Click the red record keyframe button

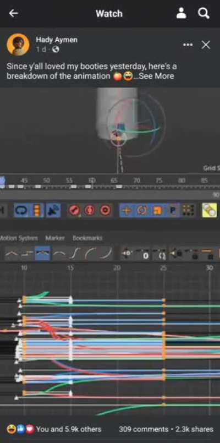[74, 210]
